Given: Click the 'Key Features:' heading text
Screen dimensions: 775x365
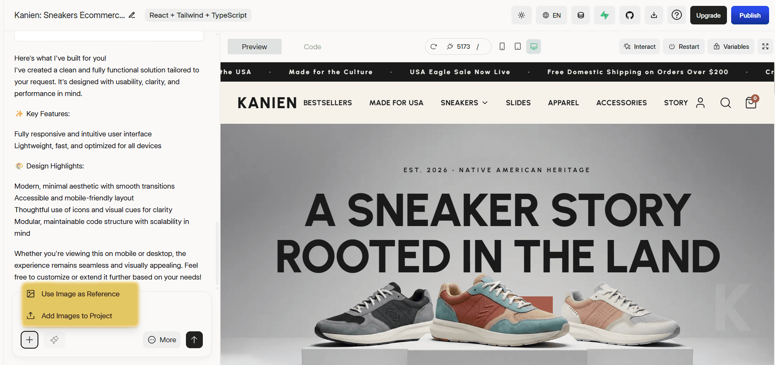Looking at the screenshot, I should [x=48, y=114].
